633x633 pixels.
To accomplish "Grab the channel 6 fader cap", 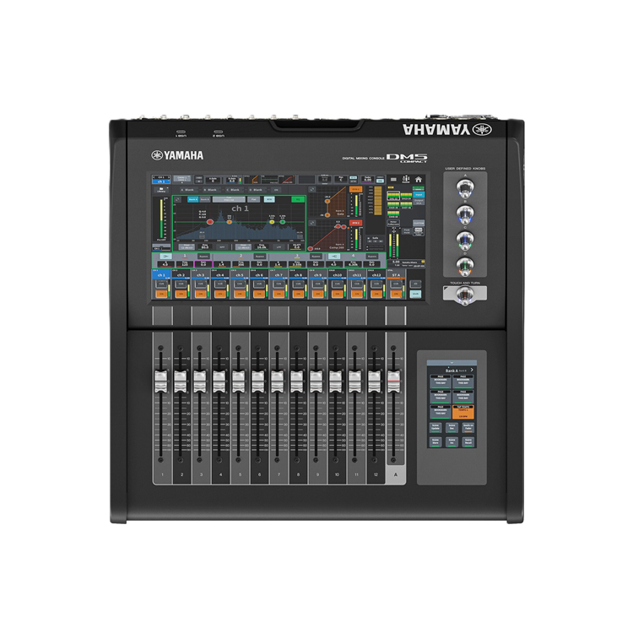I will (x=258, y=381).
